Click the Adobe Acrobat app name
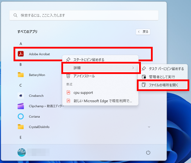This screenshot has width=191, height=163. click(x=39, y=54)
